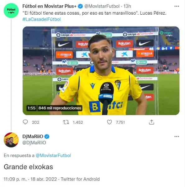Click the reply speech bubble icon

(x=25, y=122)
